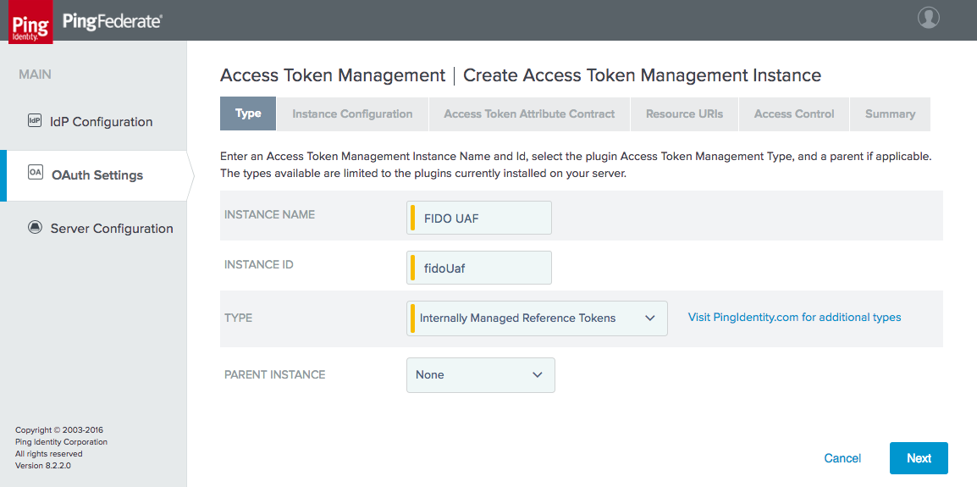
Task: Expand the Type dropdown
Action: (537, 318)
